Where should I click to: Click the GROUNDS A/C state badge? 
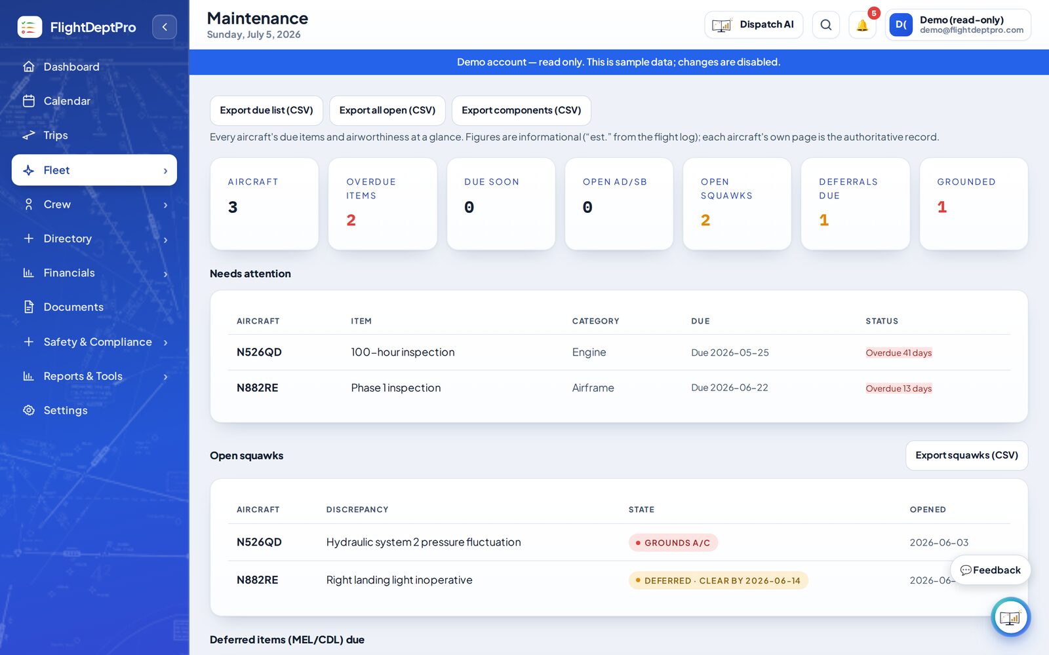tap(673, 543)
